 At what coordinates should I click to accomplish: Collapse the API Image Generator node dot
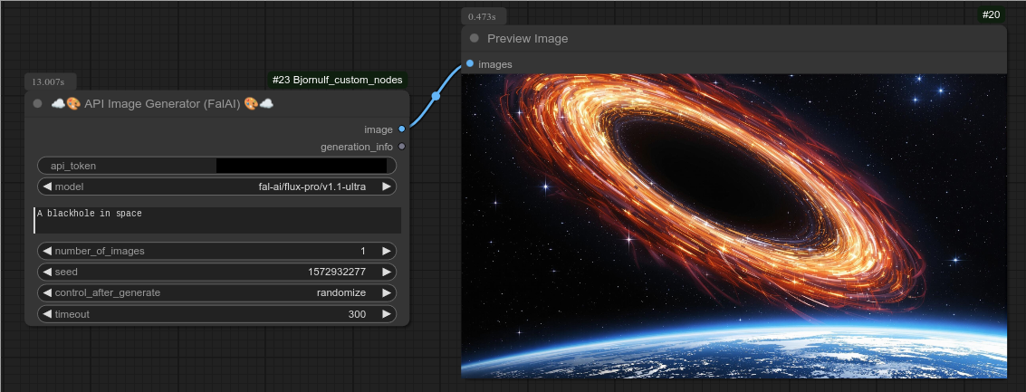point(37,104)
